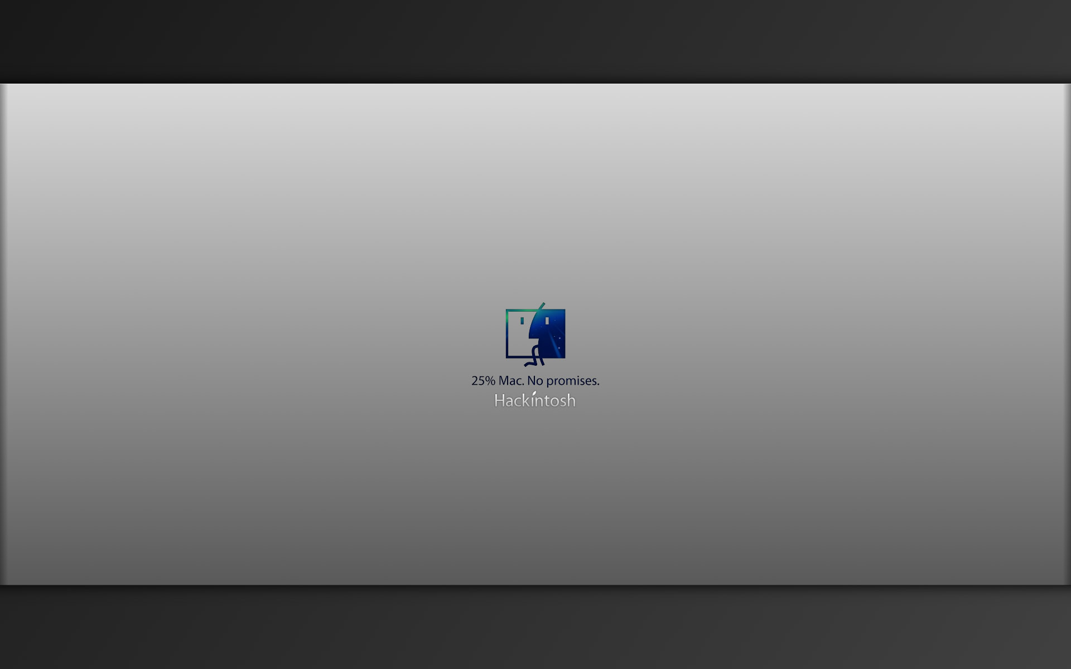Image resolution: width=1071 pixels, height=669 pixels.
Task: Click the letter 'H' of Hackintosh
Action: pos(500,401)
